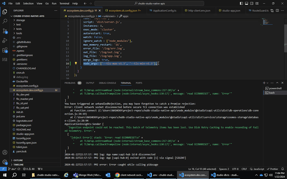287x179 pixels.
Task: Switch to the DEBUG CONSOLE panel tab
Action: click(107, 83)
